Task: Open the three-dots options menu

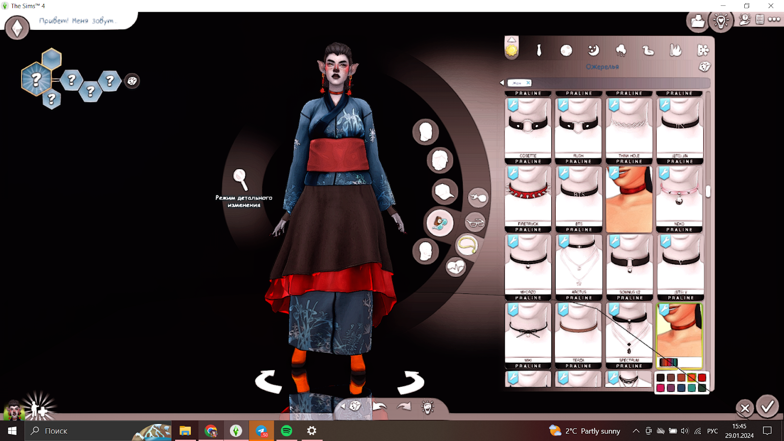Action: click(774, 20)
